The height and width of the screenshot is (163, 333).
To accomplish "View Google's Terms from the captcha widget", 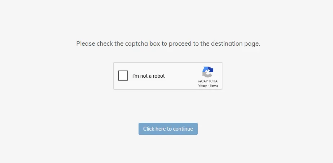I will click(214, 86).
